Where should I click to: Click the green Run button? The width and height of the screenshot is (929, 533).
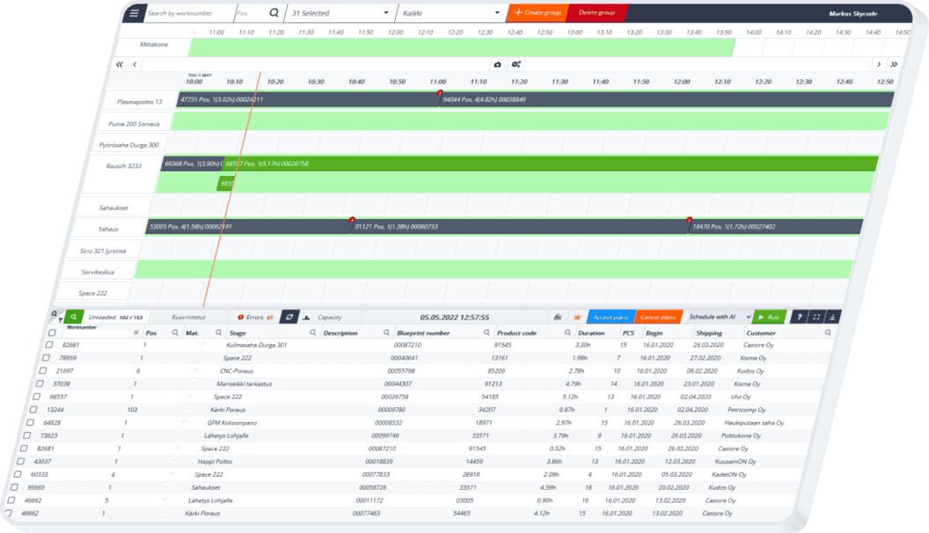tap(769, 317)
